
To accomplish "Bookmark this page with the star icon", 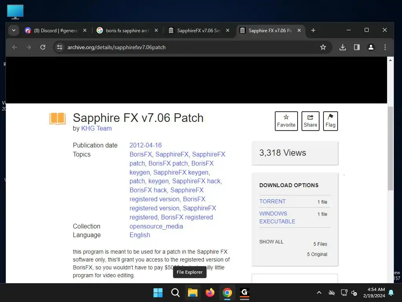I will pos(323,47).
